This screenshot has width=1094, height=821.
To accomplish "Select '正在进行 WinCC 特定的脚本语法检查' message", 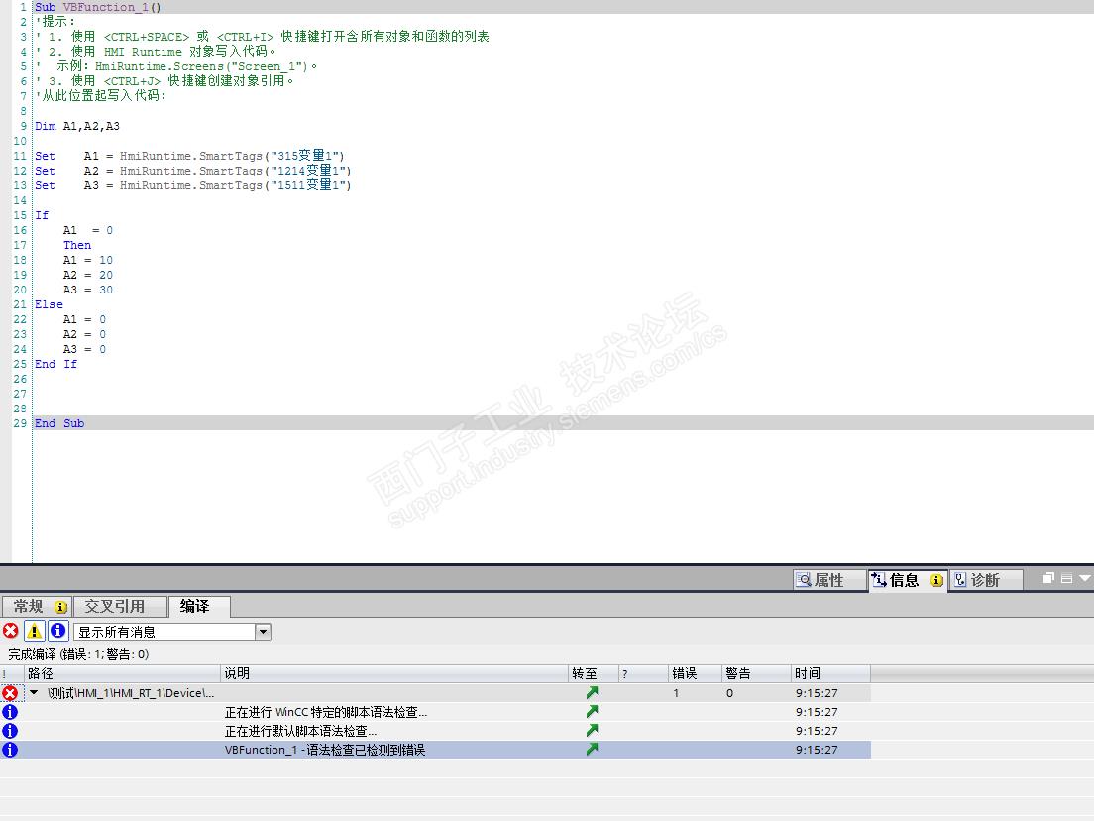I will pyautogui.click(x=326, y=712).
